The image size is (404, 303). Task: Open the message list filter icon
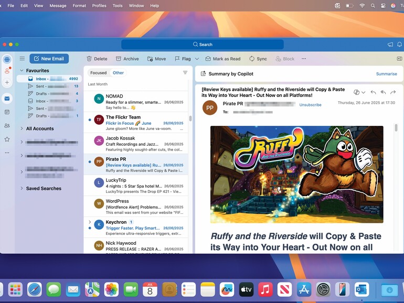click(x=185, y=72)
